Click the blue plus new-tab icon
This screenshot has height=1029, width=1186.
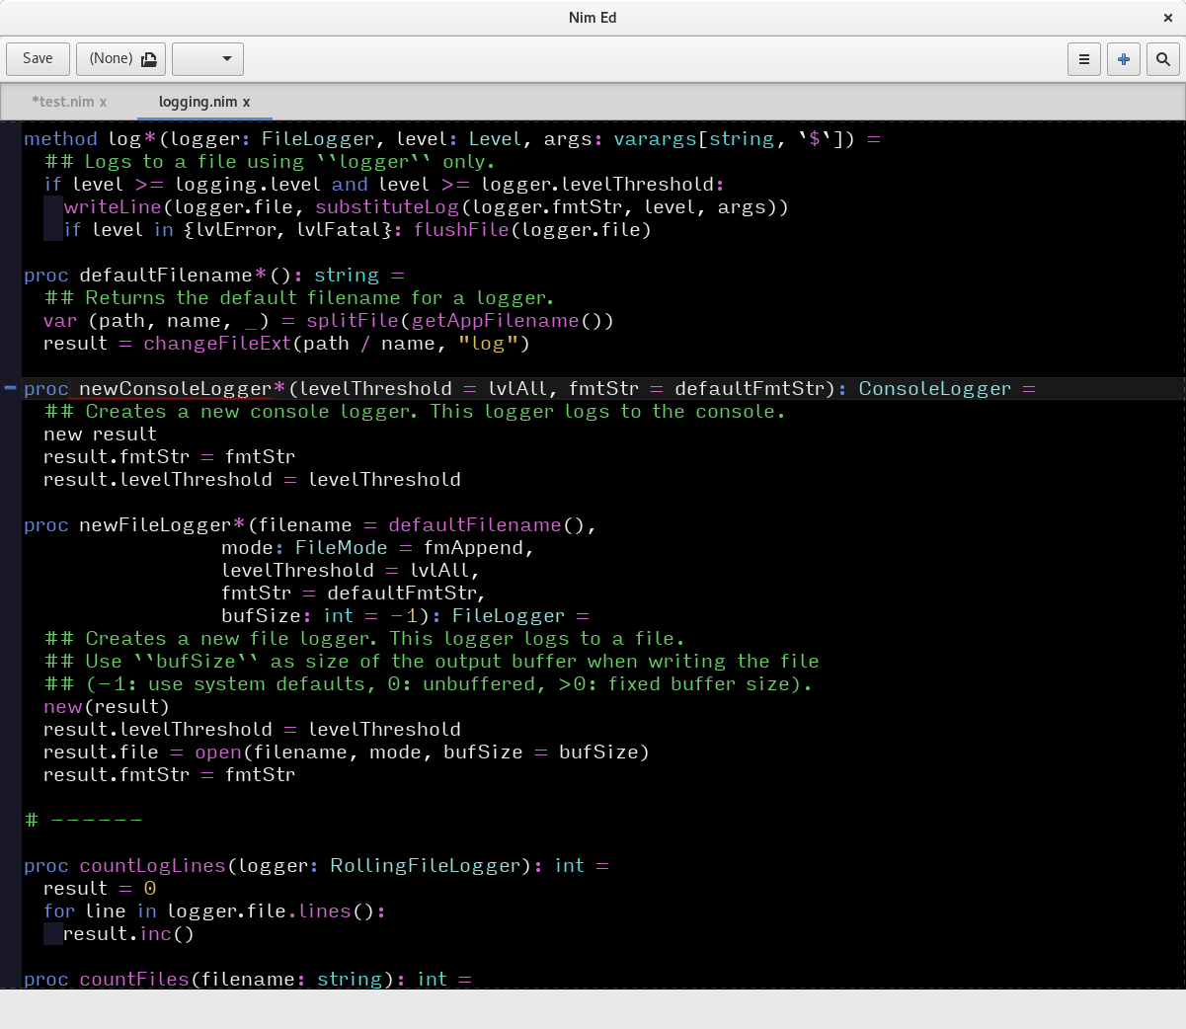coord(1124,59)
